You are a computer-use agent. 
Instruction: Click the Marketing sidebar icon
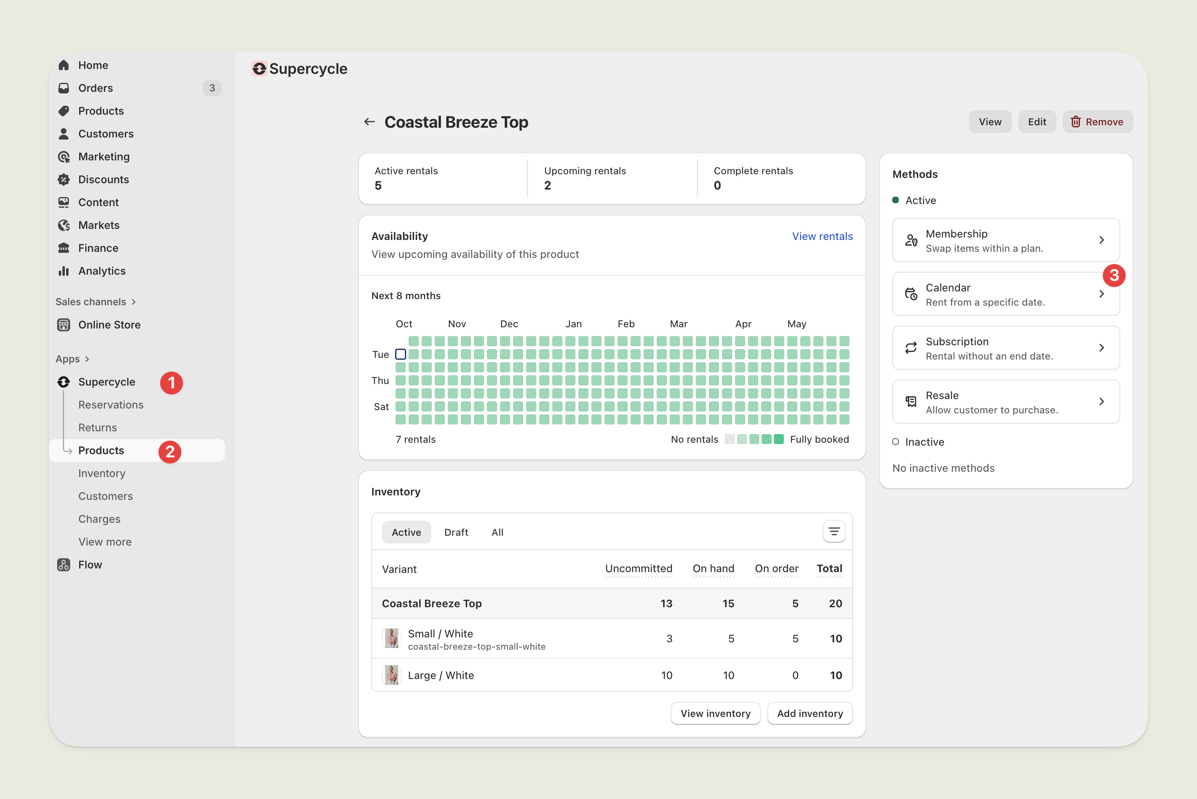pos(64,156)
